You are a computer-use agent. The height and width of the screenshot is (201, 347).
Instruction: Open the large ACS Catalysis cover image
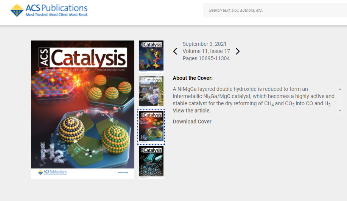(82, 109)
